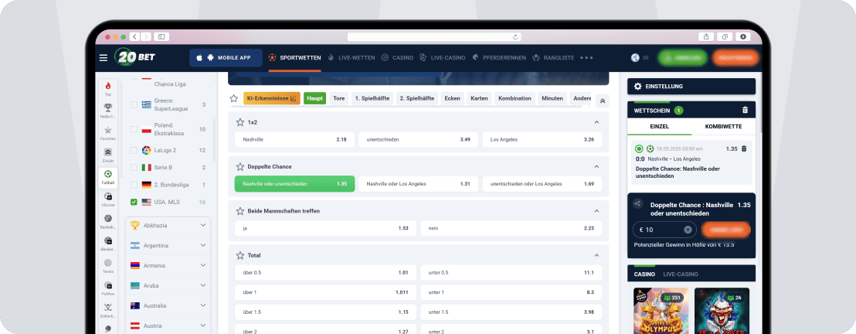Click the browser downloads icon
856x334 pixels.
pyautogui.click(x=743, y=36)
